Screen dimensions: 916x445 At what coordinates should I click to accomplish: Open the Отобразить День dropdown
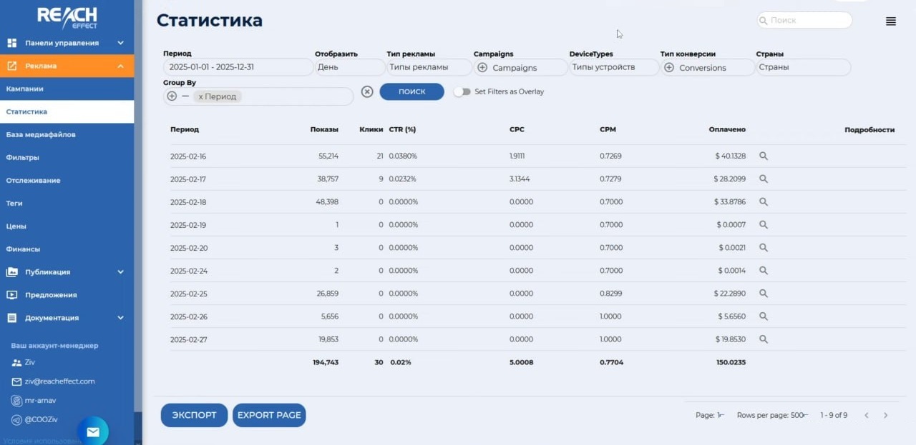click(x=349, y=67)
